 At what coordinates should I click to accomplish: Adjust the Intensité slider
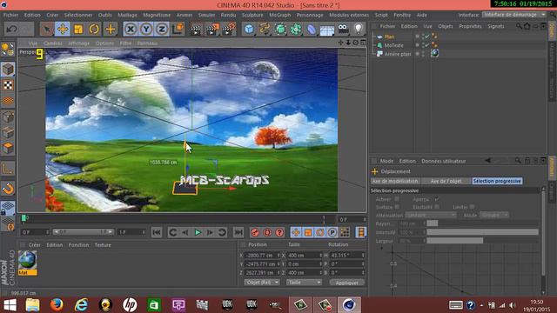[482, 232]
